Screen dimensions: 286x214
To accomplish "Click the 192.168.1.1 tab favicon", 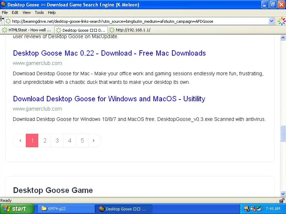I will coord(112,30).
